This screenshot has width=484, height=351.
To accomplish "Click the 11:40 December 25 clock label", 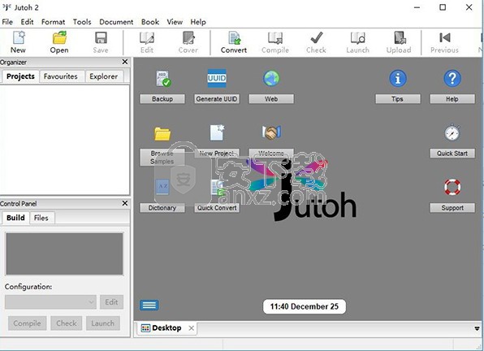I will pyautogui.click(x=305, y=306).
